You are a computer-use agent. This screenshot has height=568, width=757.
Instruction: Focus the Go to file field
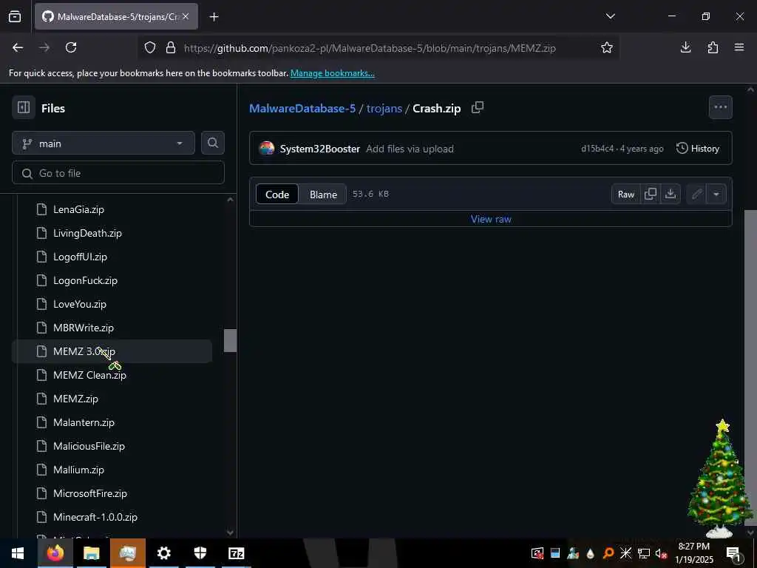point(118,173)
